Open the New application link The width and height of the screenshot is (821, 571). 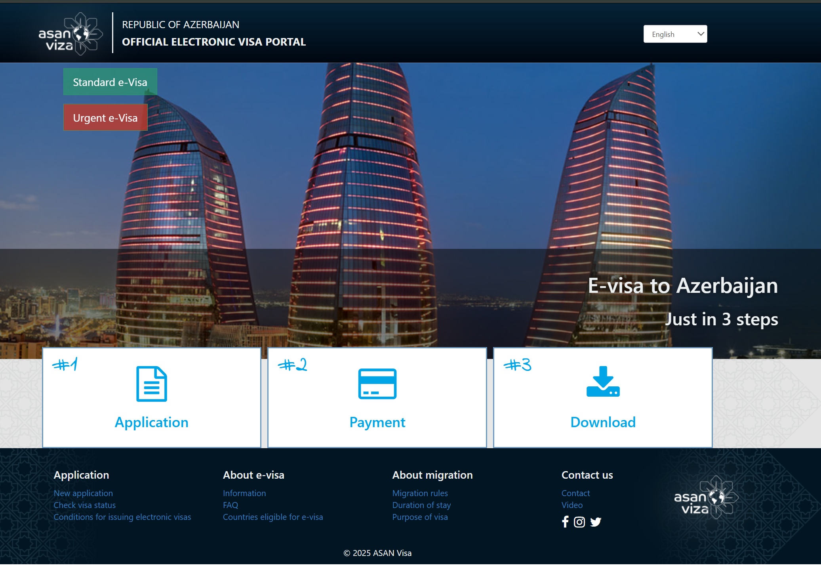(x=83, y=493)
